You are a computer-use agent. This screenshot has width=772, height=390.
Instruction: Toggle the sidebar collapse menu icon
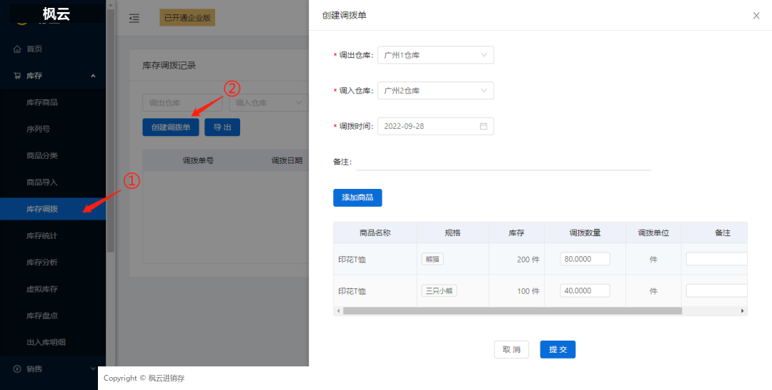point(134,18)
